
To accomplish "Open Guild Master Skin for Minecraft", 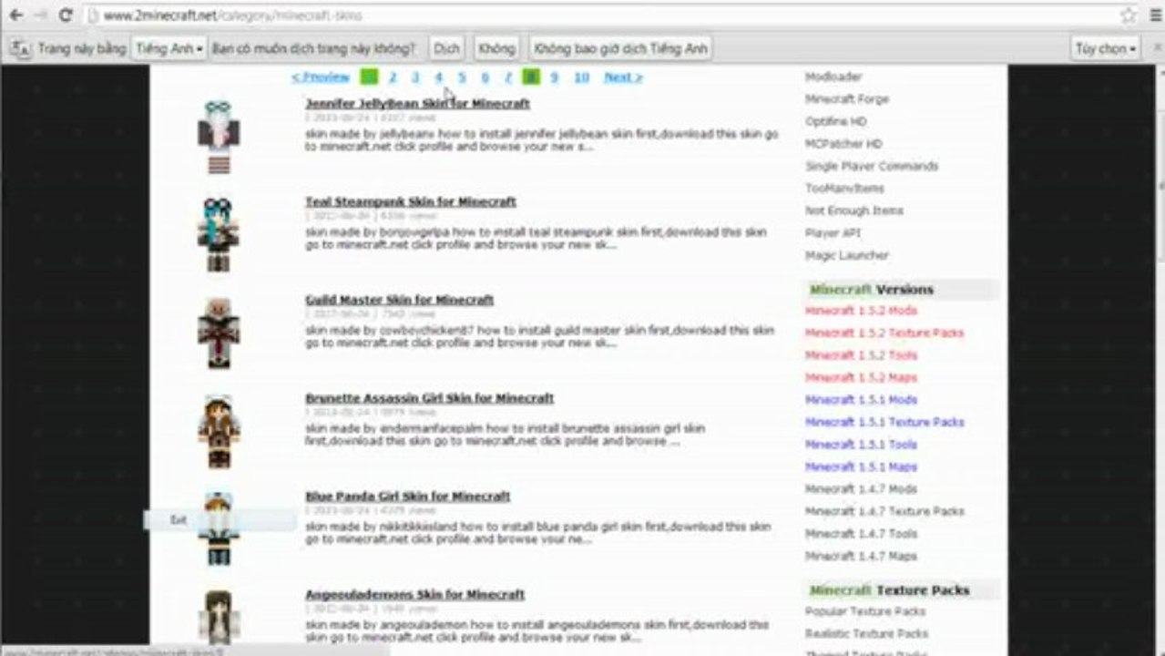I will [x=399, y=300].
